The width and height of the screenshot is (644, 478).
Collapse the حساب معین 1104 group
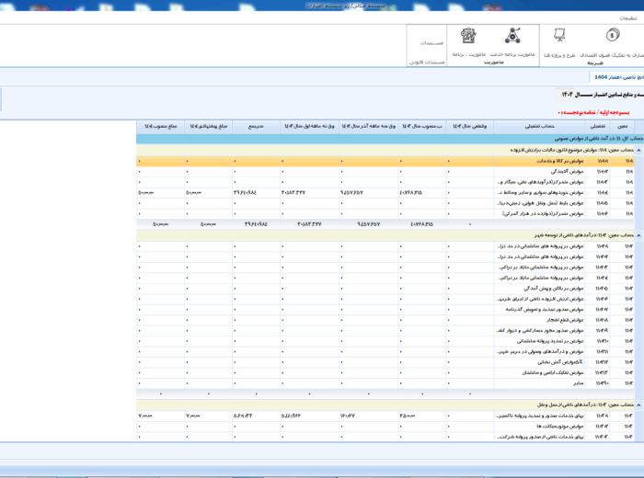click(637, 149)
